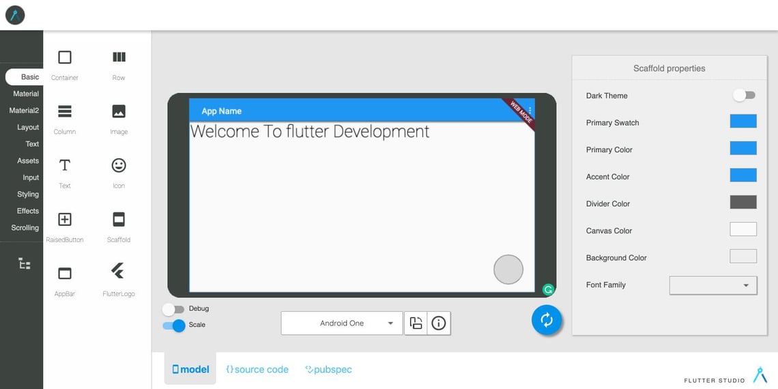This screenshot has height=389, width=778.
Task: Select the FlutterLogo widget icon
Action: coord(118,271)
